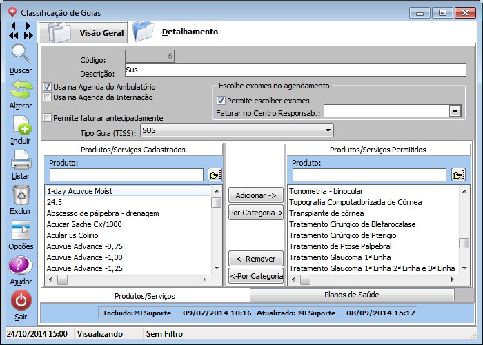This screenshot has width=483, height=345.
Task: Click vertical scrollbar of Permitidos list
Action: point(464,221)
